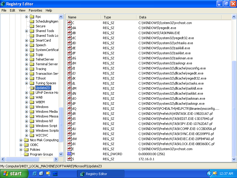Open the Help menu
This screenshot has height=178, width=237.
tap(49, 10)
